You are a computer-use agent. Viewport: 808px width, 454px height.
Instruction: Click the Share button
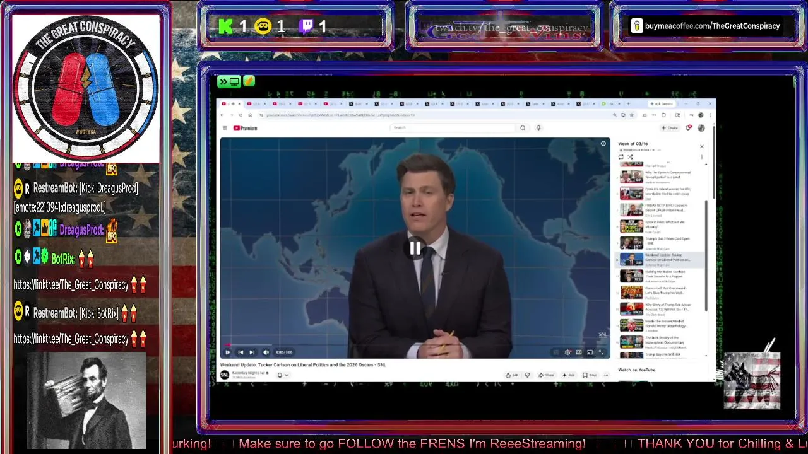pos(547,375)
